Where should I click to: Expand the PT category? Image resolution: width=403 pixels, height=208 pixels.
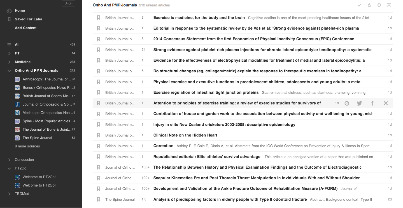(9, 53)
